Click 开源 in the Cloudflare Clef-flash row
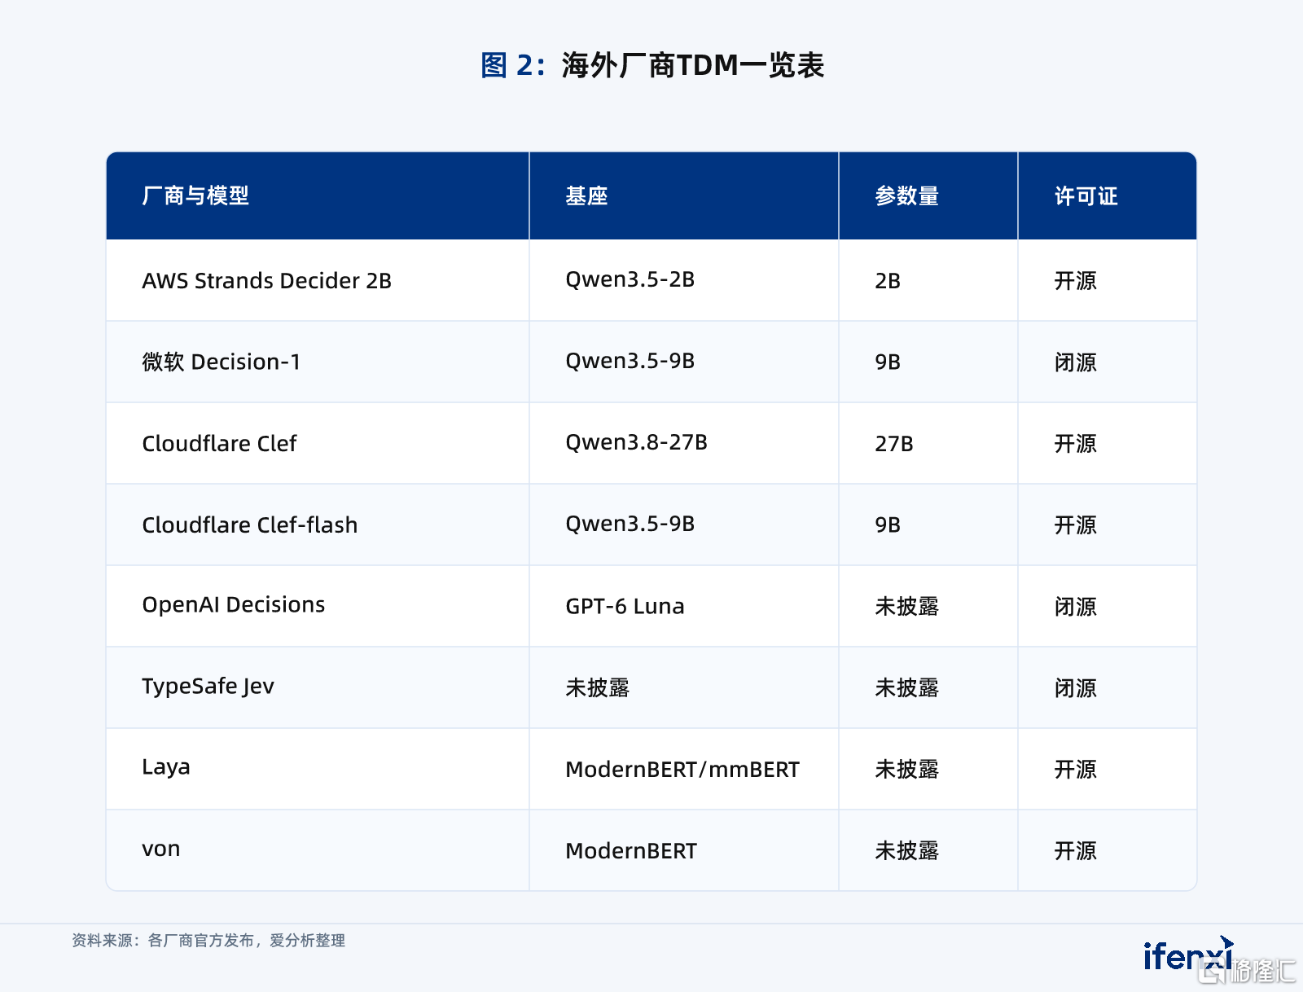 [x=1075, y=525]
